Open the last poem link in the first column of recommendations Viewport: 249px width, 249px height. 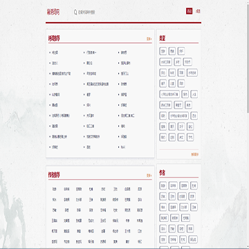(x=55, y=147)
